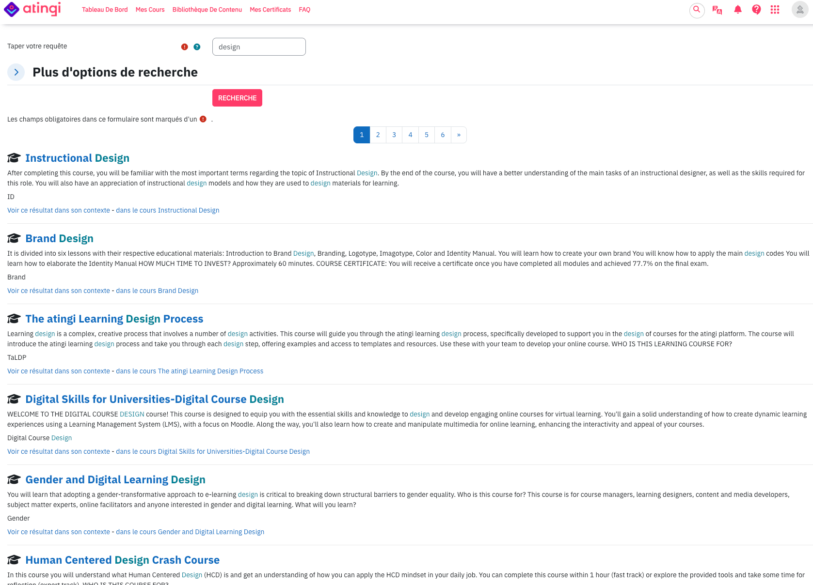Click the red required-field icon beside query label
Image resolution: width=813 pixels, height=585 pixels.
184,47
